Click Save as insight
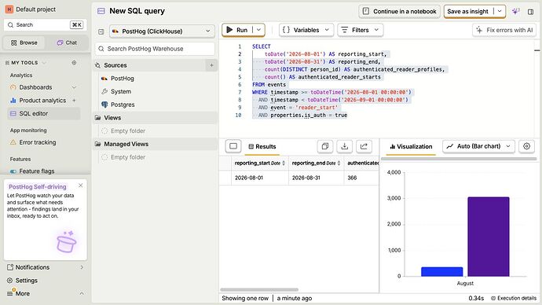Screen dimensions: 542x305 tap(467, 12)
